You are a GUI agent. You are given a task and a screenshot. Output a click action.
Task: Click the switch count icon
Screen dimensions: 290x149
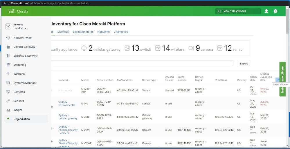[x=127, y=48]
